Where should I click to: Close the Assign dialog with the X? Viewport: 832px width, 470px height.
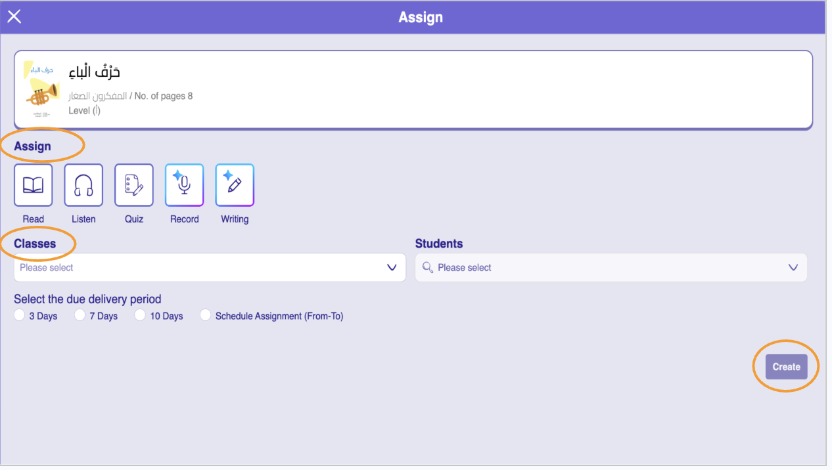pyautogui.click(x=14, y=17)
